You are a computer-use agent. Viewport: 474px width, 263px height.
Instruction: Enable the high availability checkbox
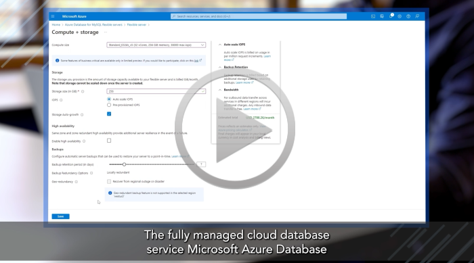click(x=109, y=141)
